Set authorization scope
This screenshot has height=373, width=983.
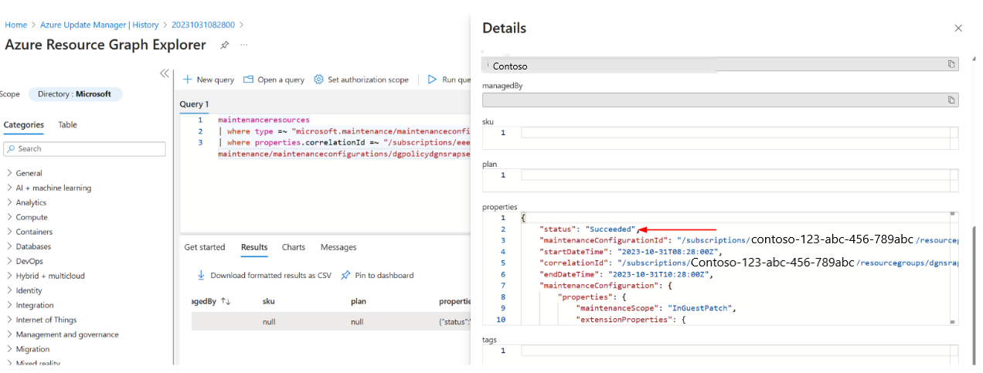pyautogui.click(x=361, y=80)
